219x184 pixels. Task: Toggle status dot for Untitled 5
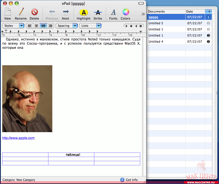point(208,23)
